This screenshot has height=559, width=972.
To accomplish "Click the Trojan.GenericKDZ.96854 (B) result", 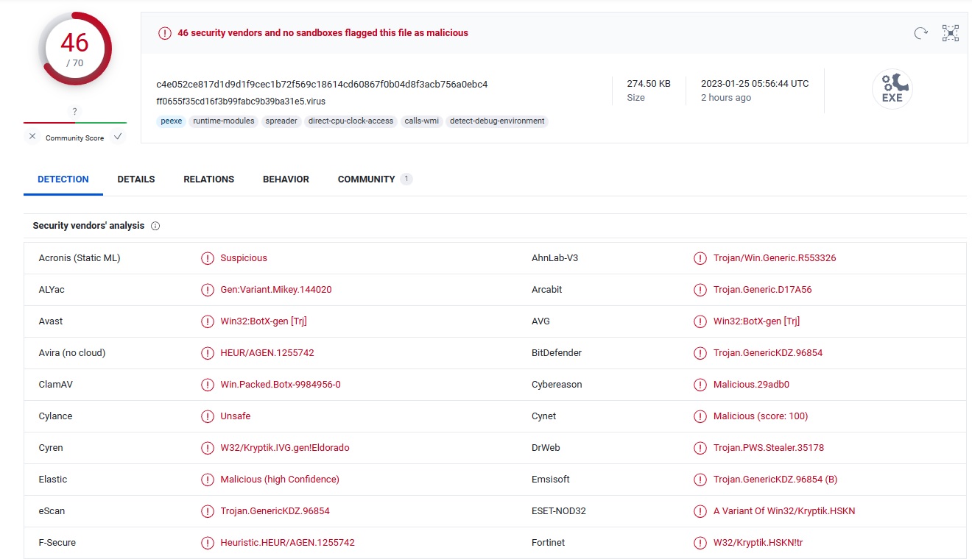I will coord(775,480).
